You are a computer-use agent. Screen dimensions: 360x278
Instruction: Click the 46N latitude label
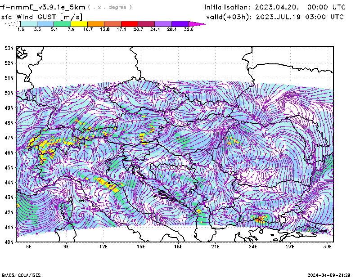9,152
